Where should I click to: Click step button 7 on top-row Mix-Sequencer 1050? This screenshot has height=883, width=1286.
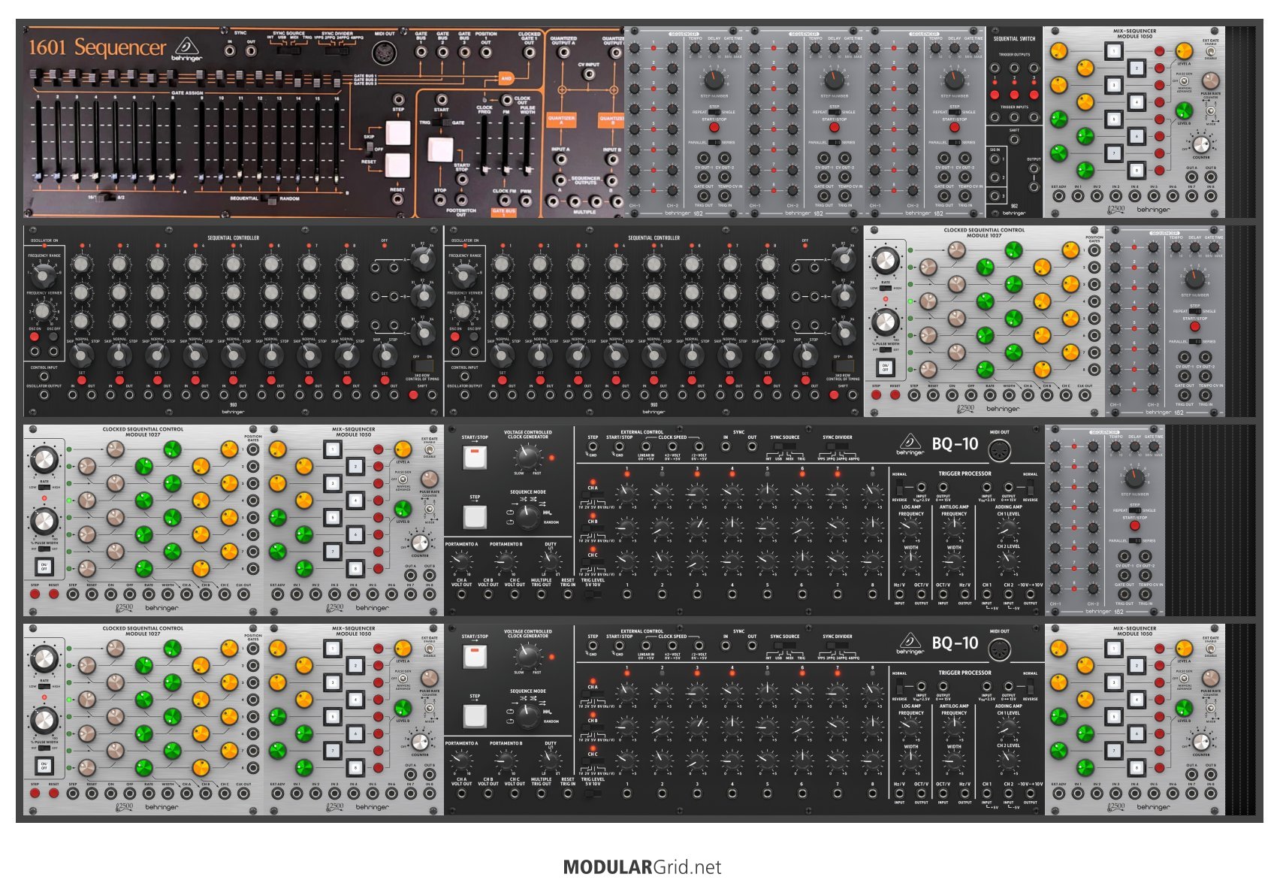(1114, 153)
